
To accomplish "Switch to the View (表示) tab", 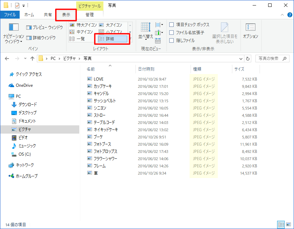I will coord(66,15).
